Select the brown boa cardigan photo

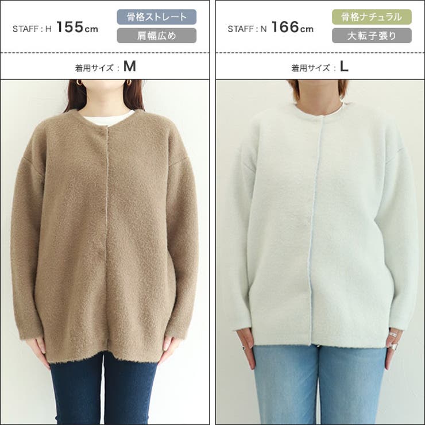point(105,252)
